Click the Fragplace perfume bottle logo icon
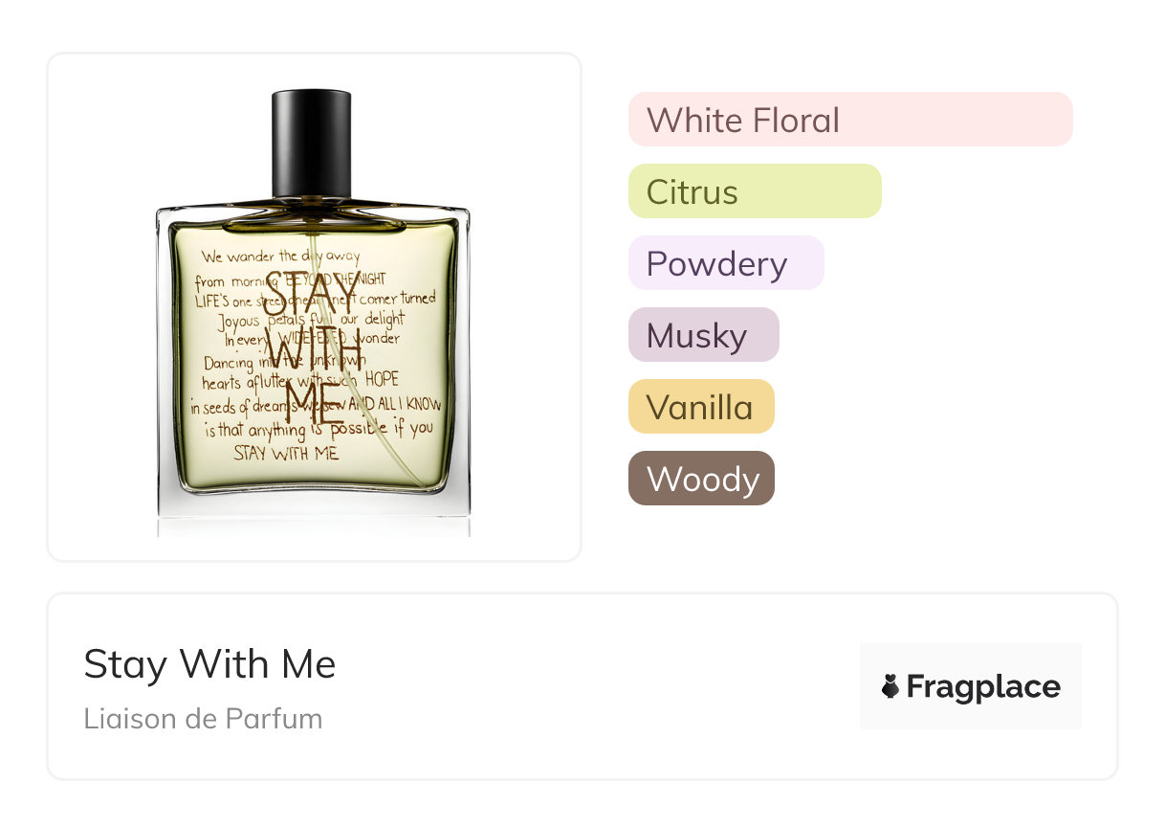This screenshot has width=1165, height=827. [890, 686]
